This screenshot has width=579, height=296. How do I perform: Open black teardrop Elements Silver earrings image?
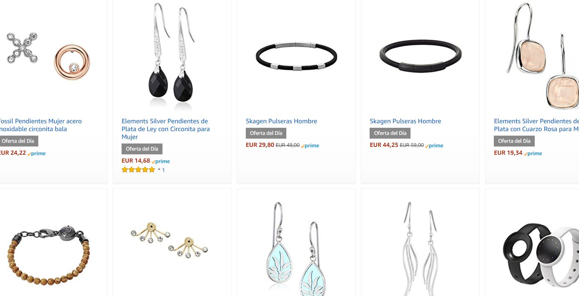(172, 56)
